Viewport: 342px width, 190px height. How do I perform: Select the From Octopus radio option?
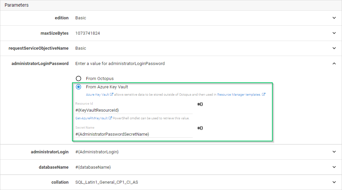click(79, 79)
